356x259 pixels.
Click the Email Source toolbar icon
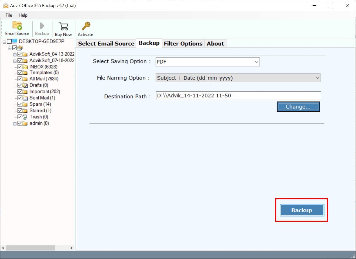point(17,26)
